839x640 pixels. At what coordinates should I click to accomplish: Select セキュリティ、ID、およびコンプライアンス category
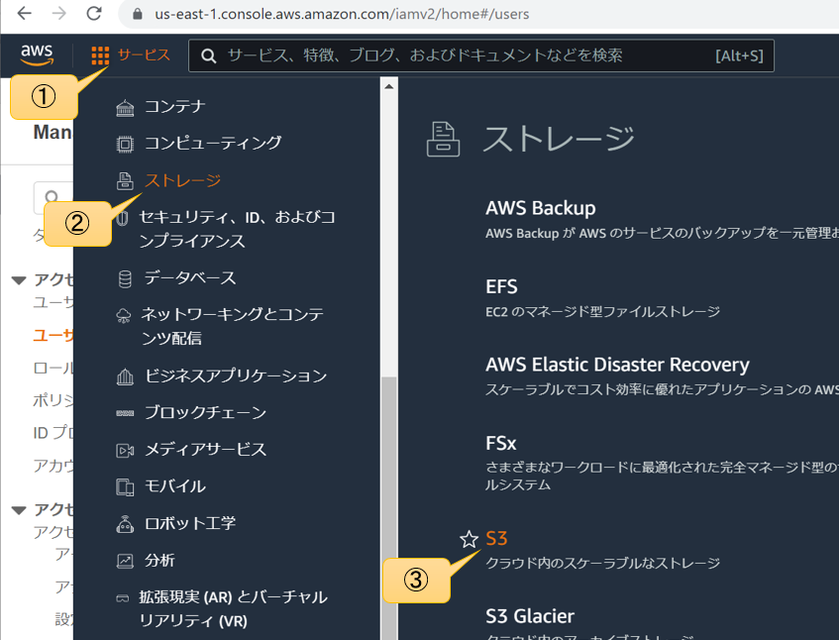coord(237,229)
